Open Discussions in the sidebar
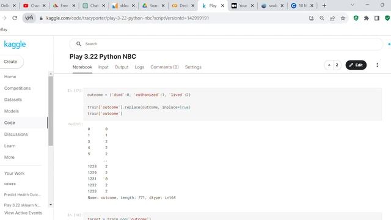391x220 pixels. point(16,134)
